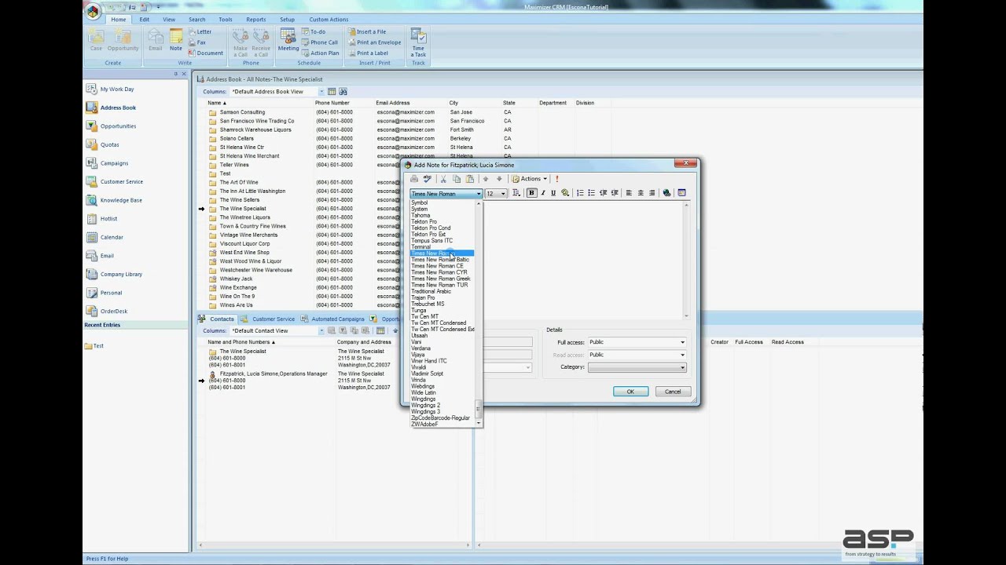Image resolution: width=1006 pixels, height=565 pixels.
Task: Click the Fax ribbon icon
Action: pyautogui.click(x=196, y=42)
